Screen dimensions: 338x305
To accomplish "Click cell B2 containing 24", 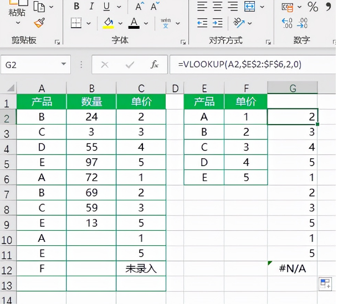I will pos(91,117).
